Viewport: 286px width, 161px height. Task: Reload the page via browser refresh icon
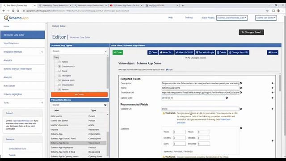(x=13, y=11)
